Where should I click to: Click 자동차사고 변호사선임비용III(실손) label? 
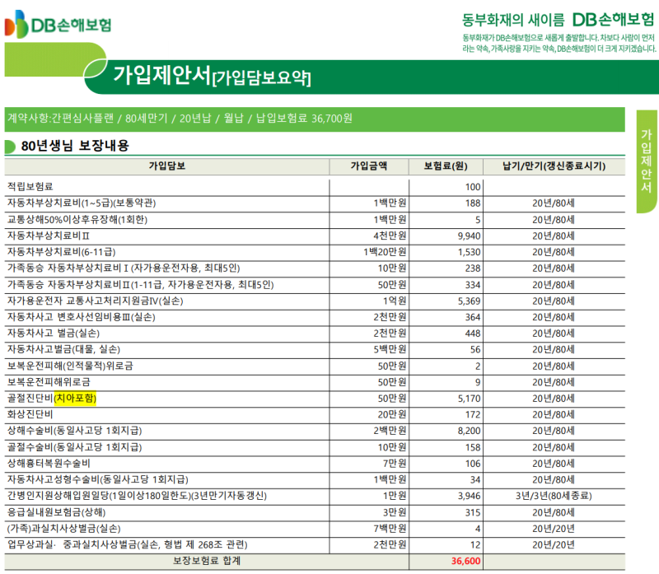[x=81, y=317]
